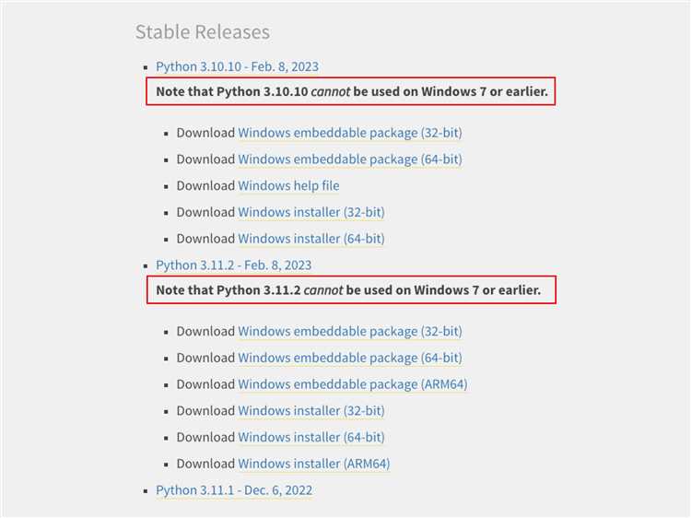This screenshot has width=691, height=518.
Task: Download Python 3.11.2 Windows embeddable package (64-bit)
Action: [350, 358]
